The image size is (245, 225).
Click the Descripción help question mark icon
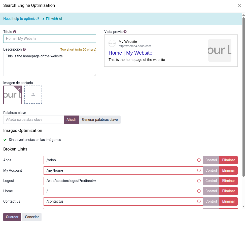pos(24,49)
